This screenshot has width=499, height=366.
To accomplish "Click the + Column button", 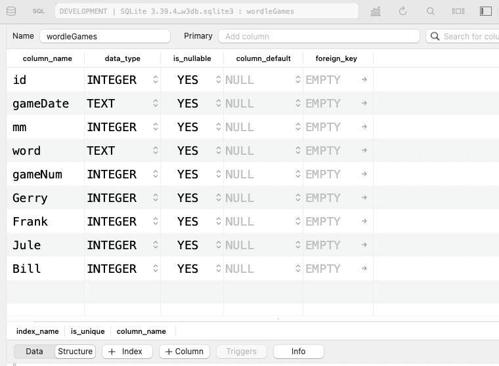I will (184, 352).
